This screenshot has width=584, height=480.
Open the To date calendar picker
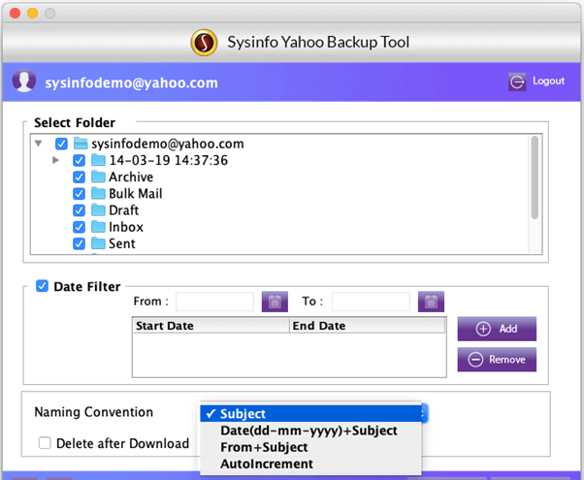(431, 302)
